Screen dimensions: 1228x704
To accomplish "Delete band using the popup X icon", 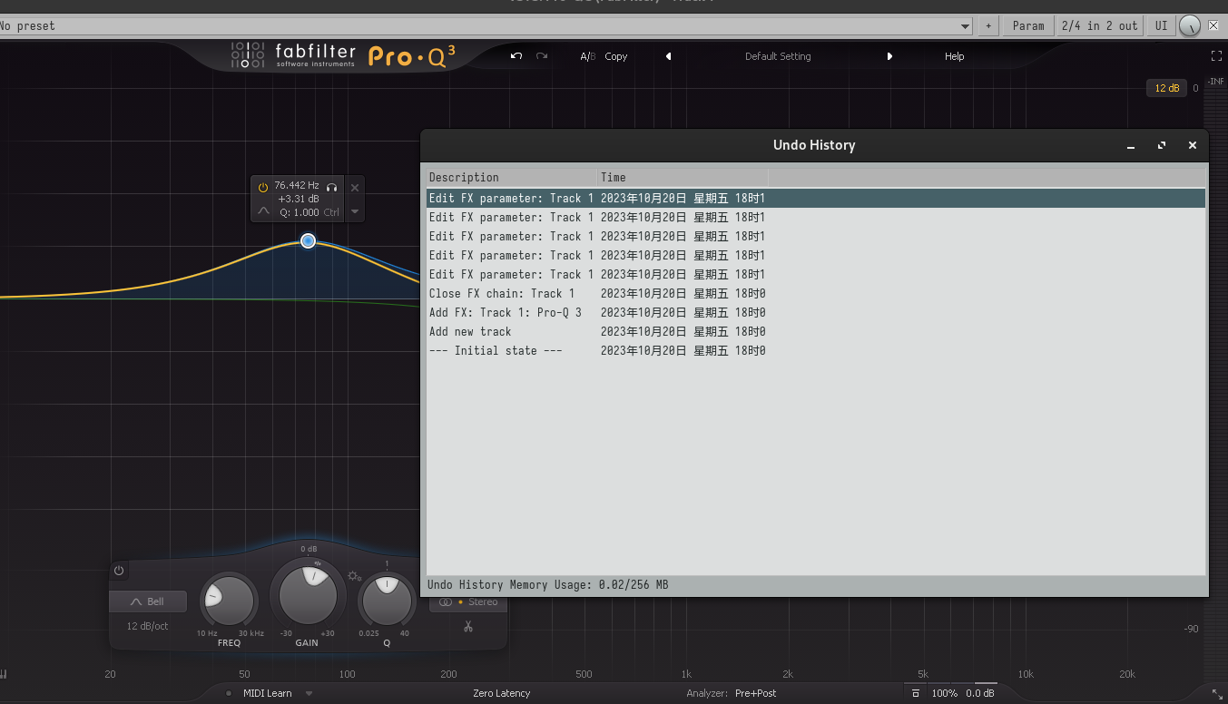I will [x=355, y=188].
